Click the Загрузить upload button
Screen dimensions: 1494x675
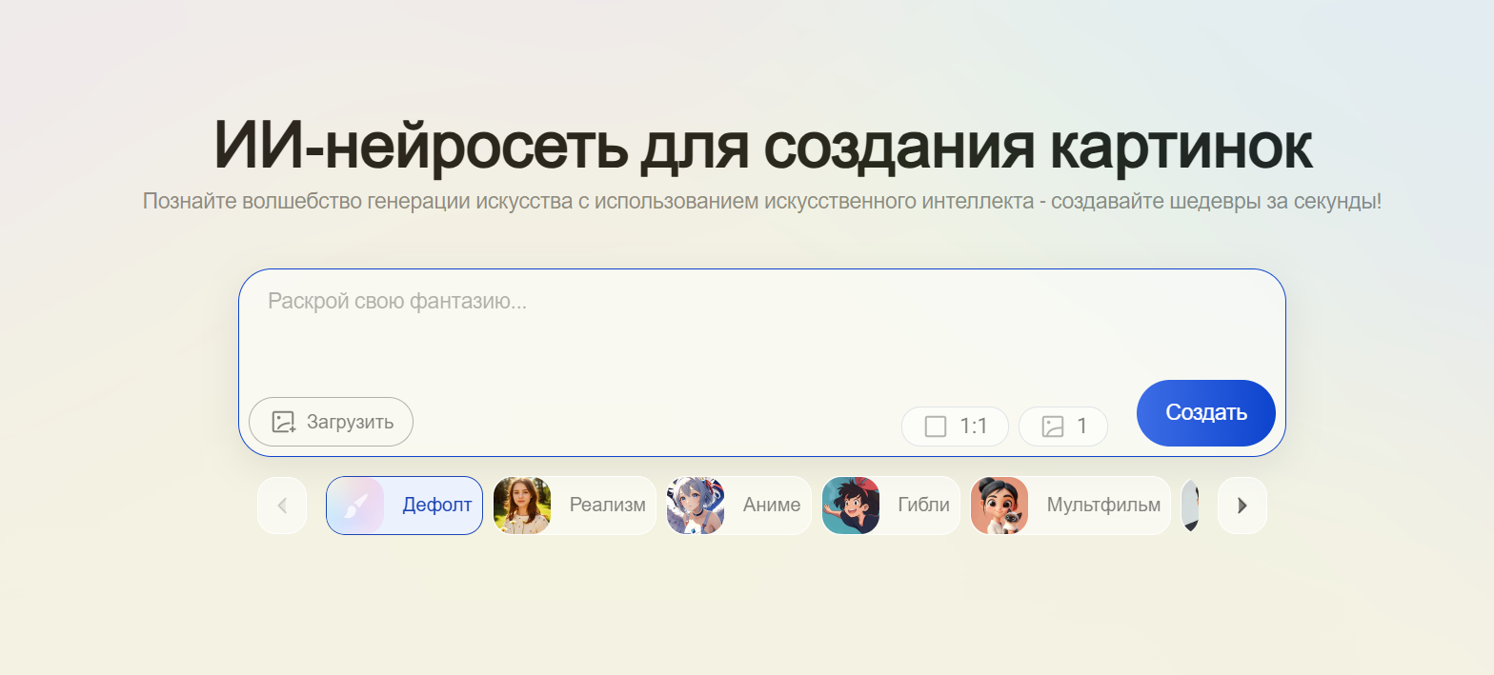(331, 422)
